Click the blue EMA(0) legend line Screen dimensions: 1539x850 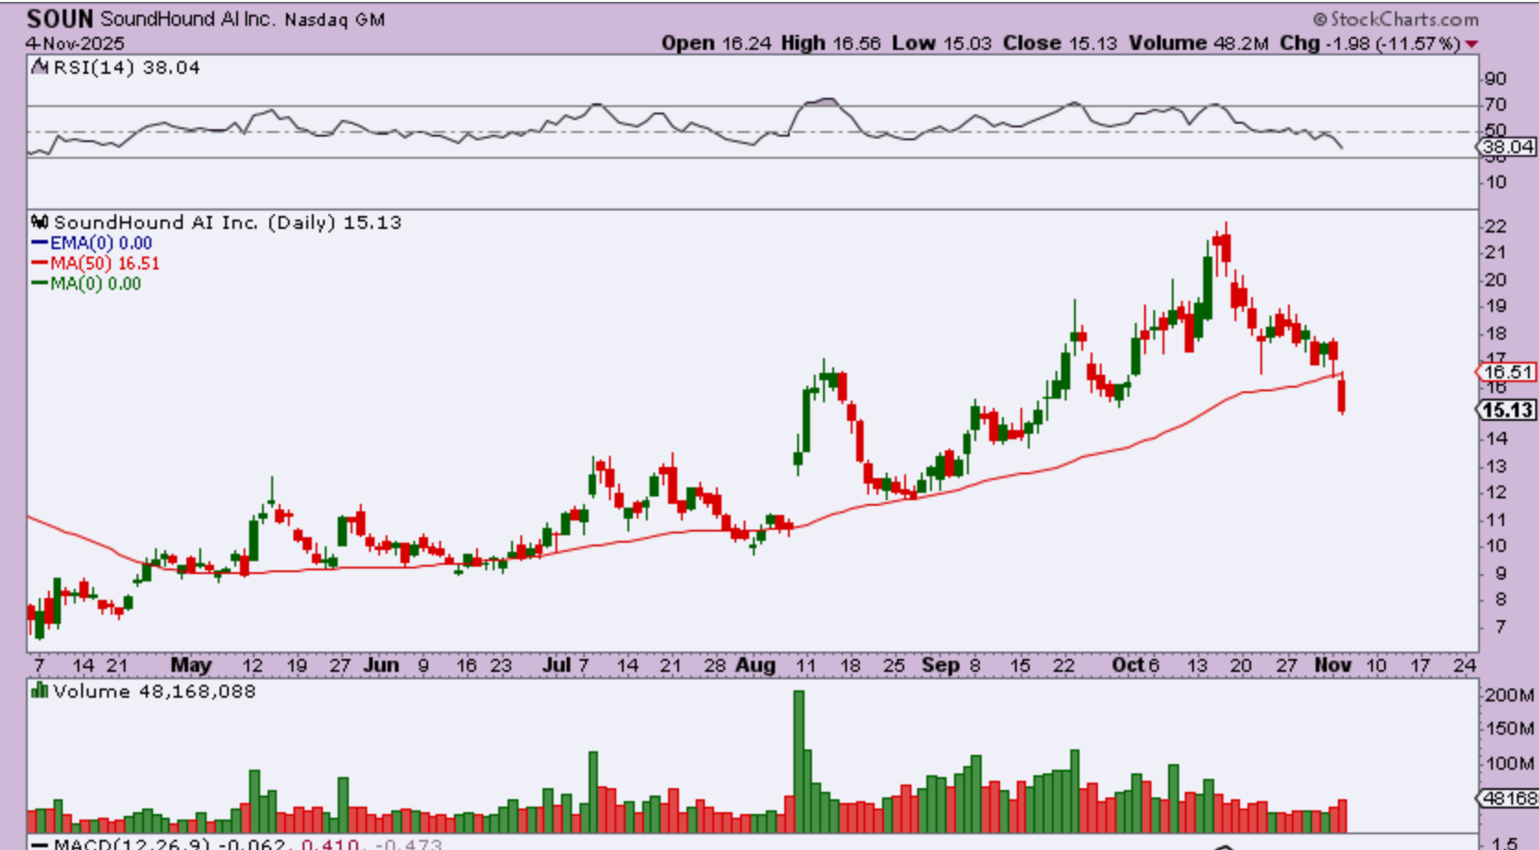point(40,243)
